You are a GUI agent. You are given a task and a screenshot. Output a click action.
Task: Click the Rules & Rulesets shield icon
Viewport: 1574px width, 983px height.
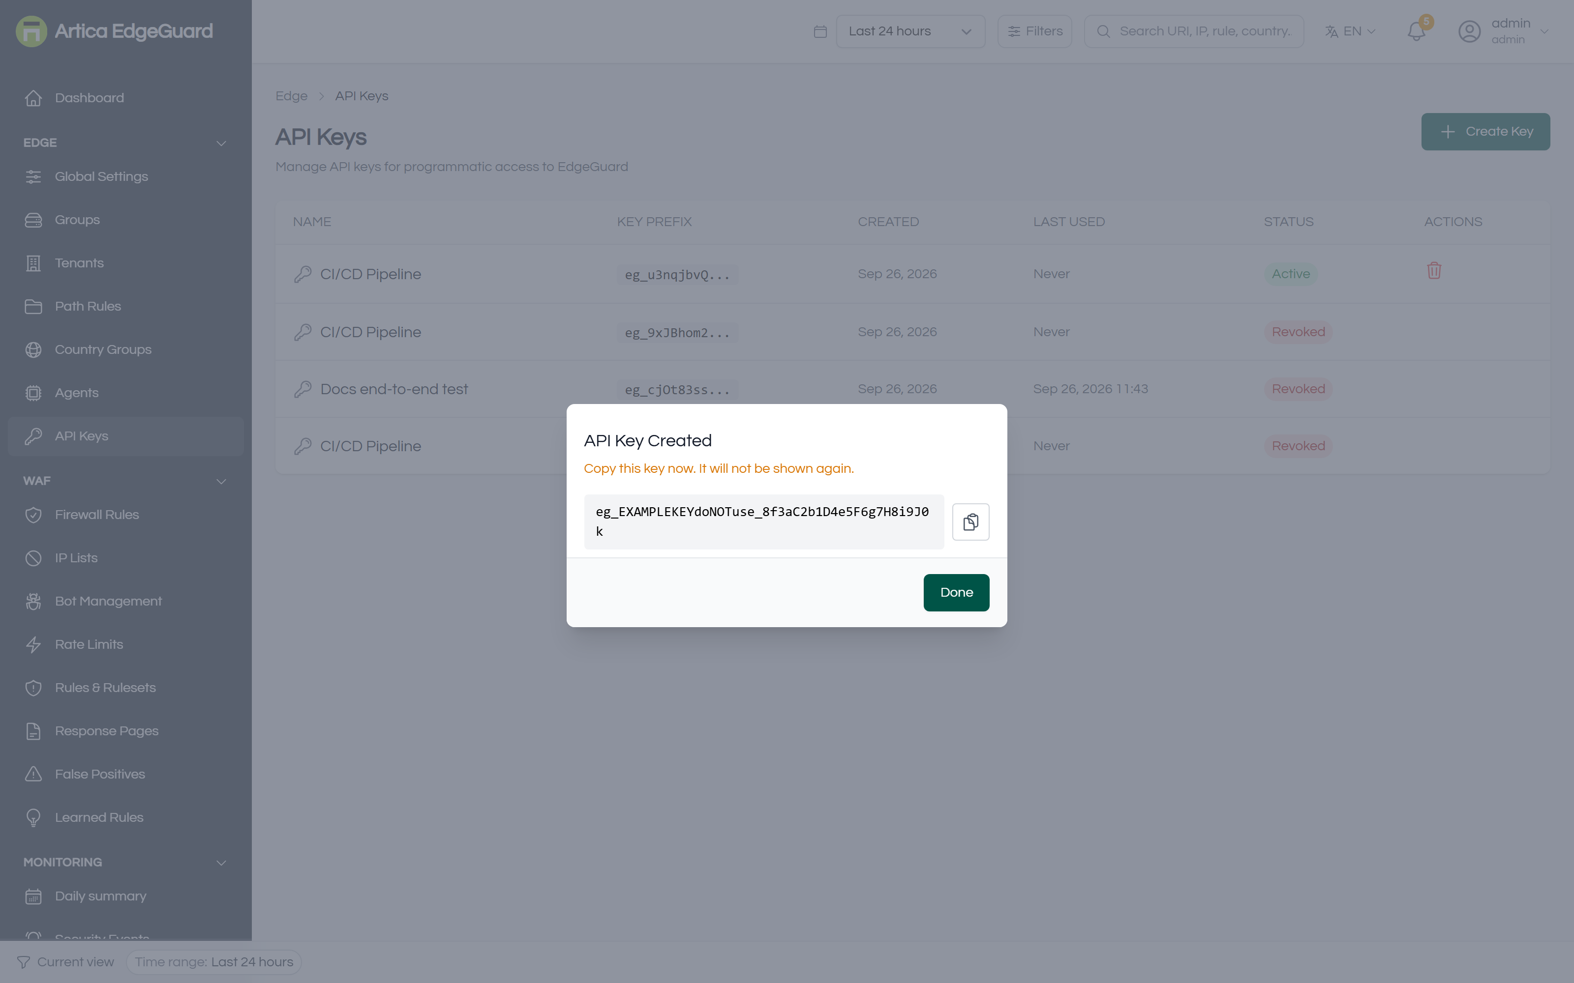tap(33, 688)
